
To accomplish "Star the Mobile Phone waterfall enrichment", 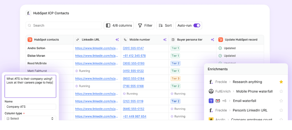I will (281, 91).
